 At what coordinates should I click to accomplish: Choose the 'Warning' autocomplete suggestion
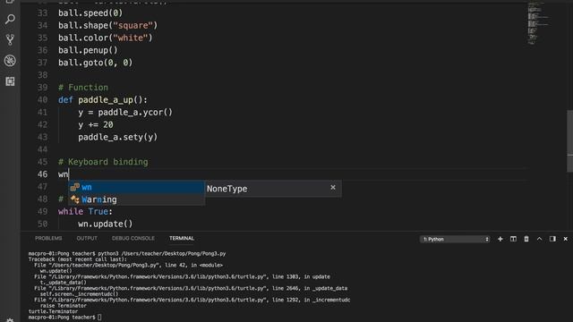[x=137, y=199]
